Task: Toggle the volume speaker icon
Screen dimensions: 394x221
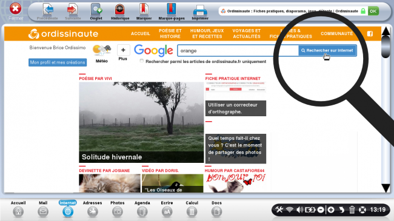Action: pyautogui.click(x=299, y=209)
